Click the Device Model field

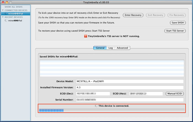pos(130,81)
